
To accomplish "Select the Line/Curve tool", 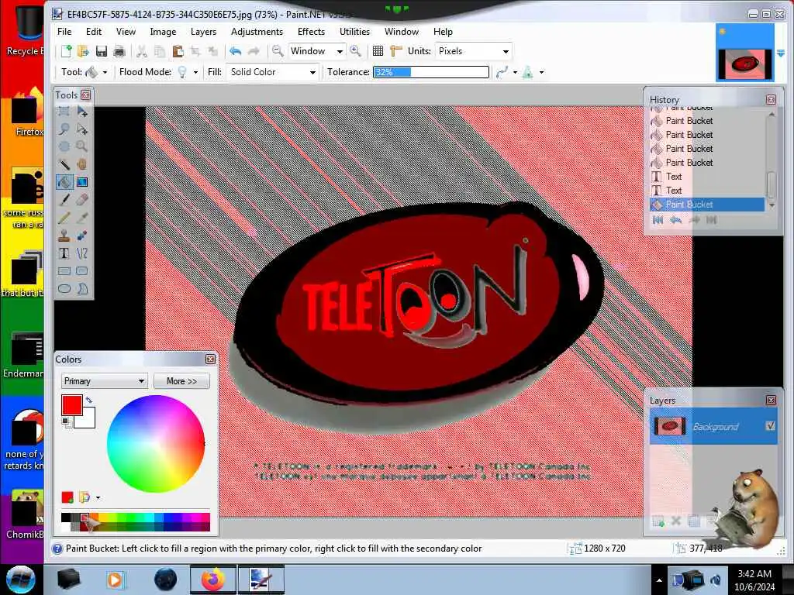I will pos(82,253).
